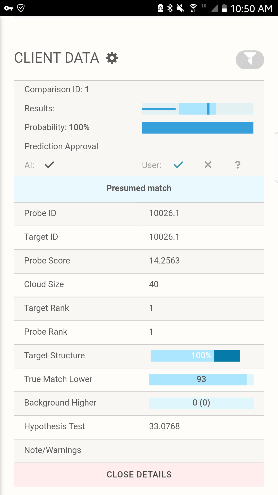Select the Presumed match header
The height and width of the screenshot is (495, 278).
[139, 188]
